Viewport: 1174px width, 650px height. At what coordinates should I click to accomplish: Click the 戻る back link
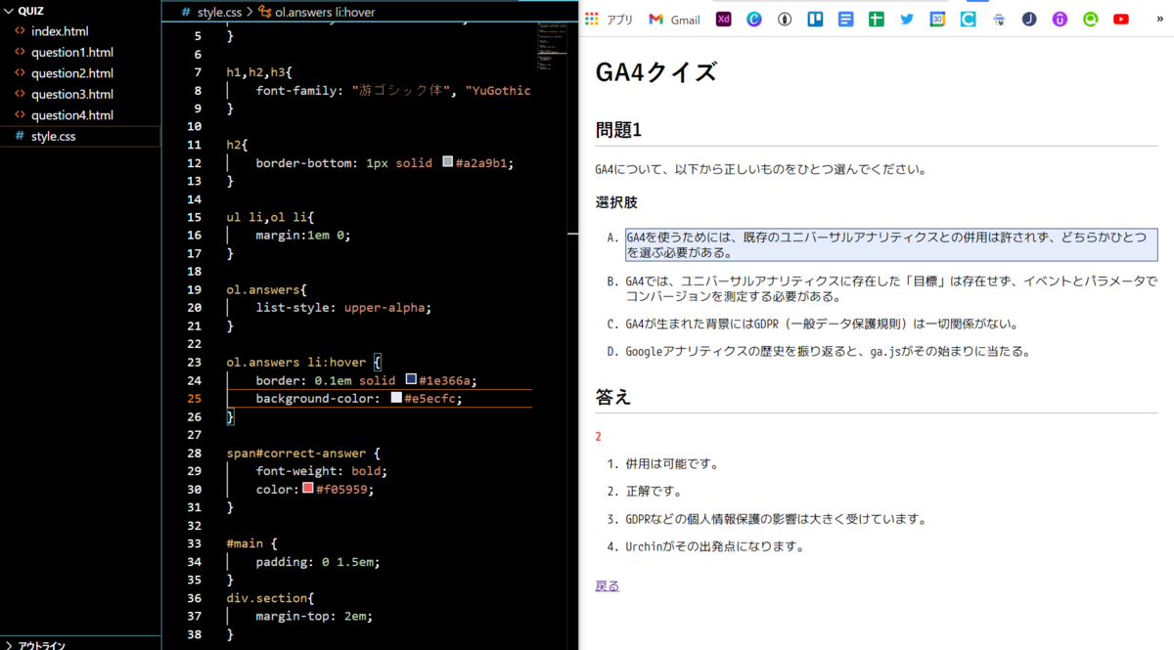(x=608, y=585)
